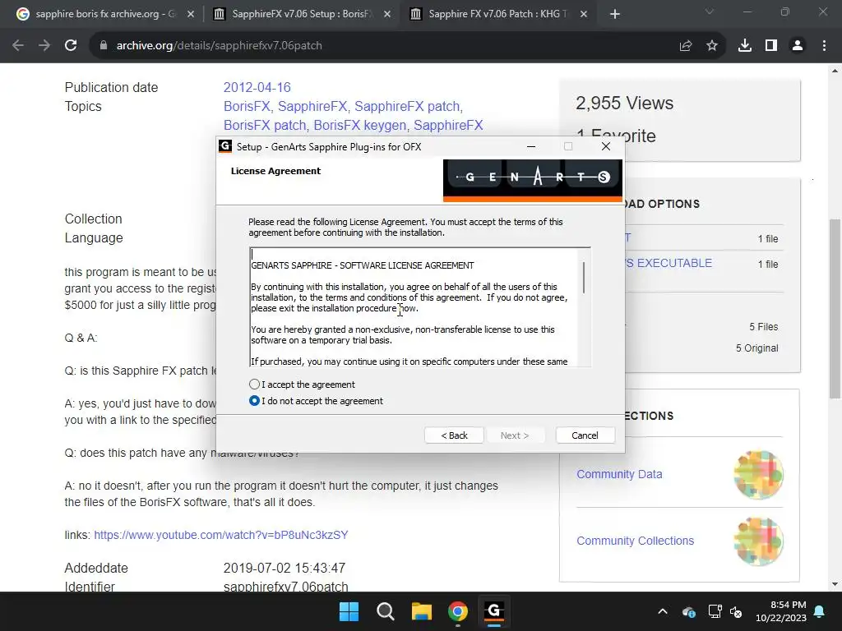Share this page from the address bar
842x631 pixels.
(685, 46)
